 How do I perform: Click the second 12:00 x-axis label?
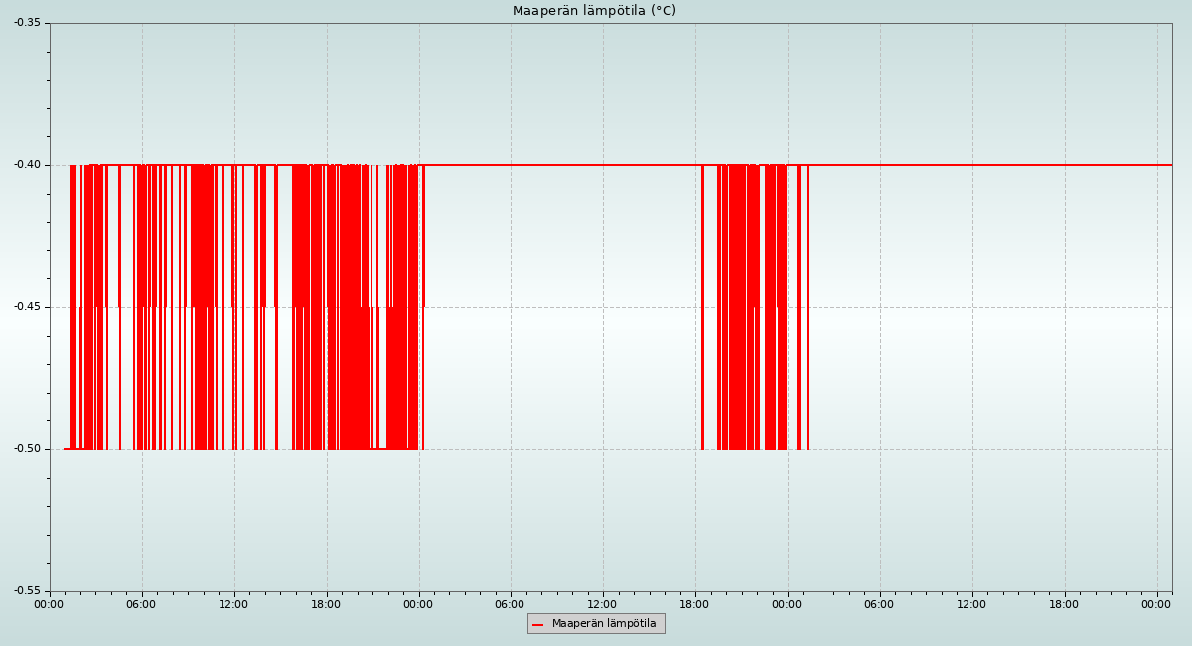[x=602, y=604]
